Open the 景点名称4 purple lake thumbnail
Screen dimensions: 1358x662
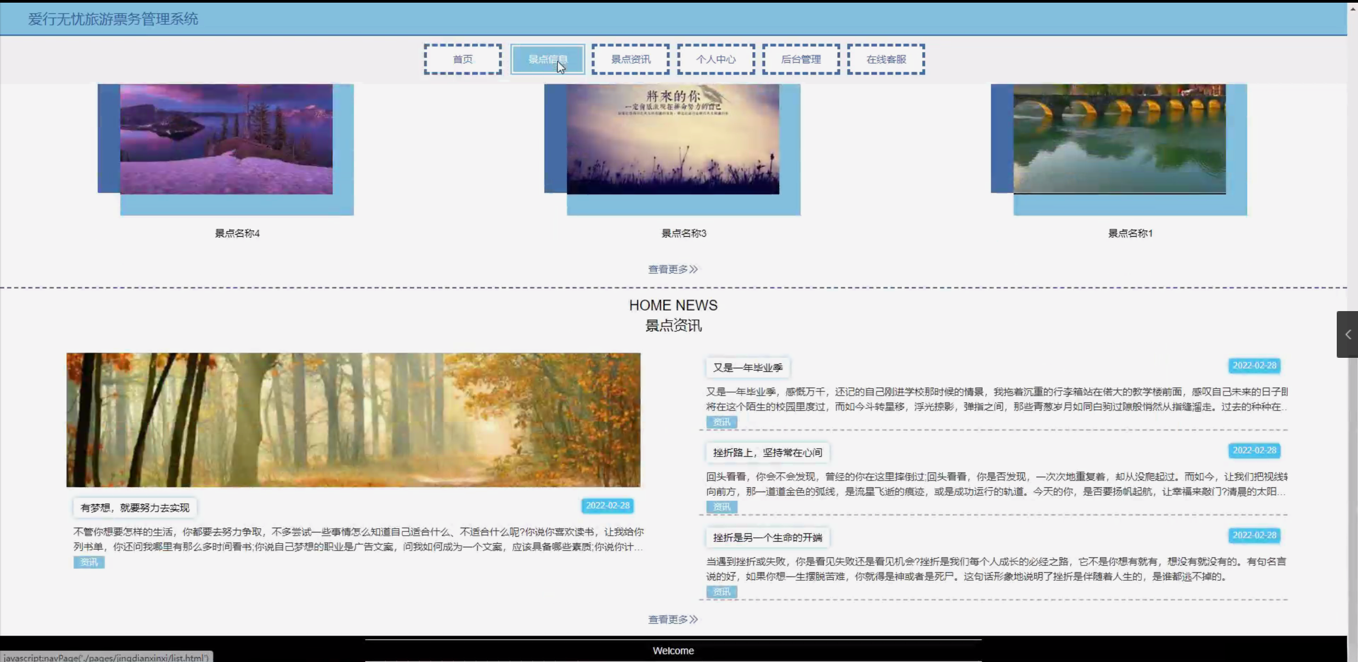tap(226, 139)
